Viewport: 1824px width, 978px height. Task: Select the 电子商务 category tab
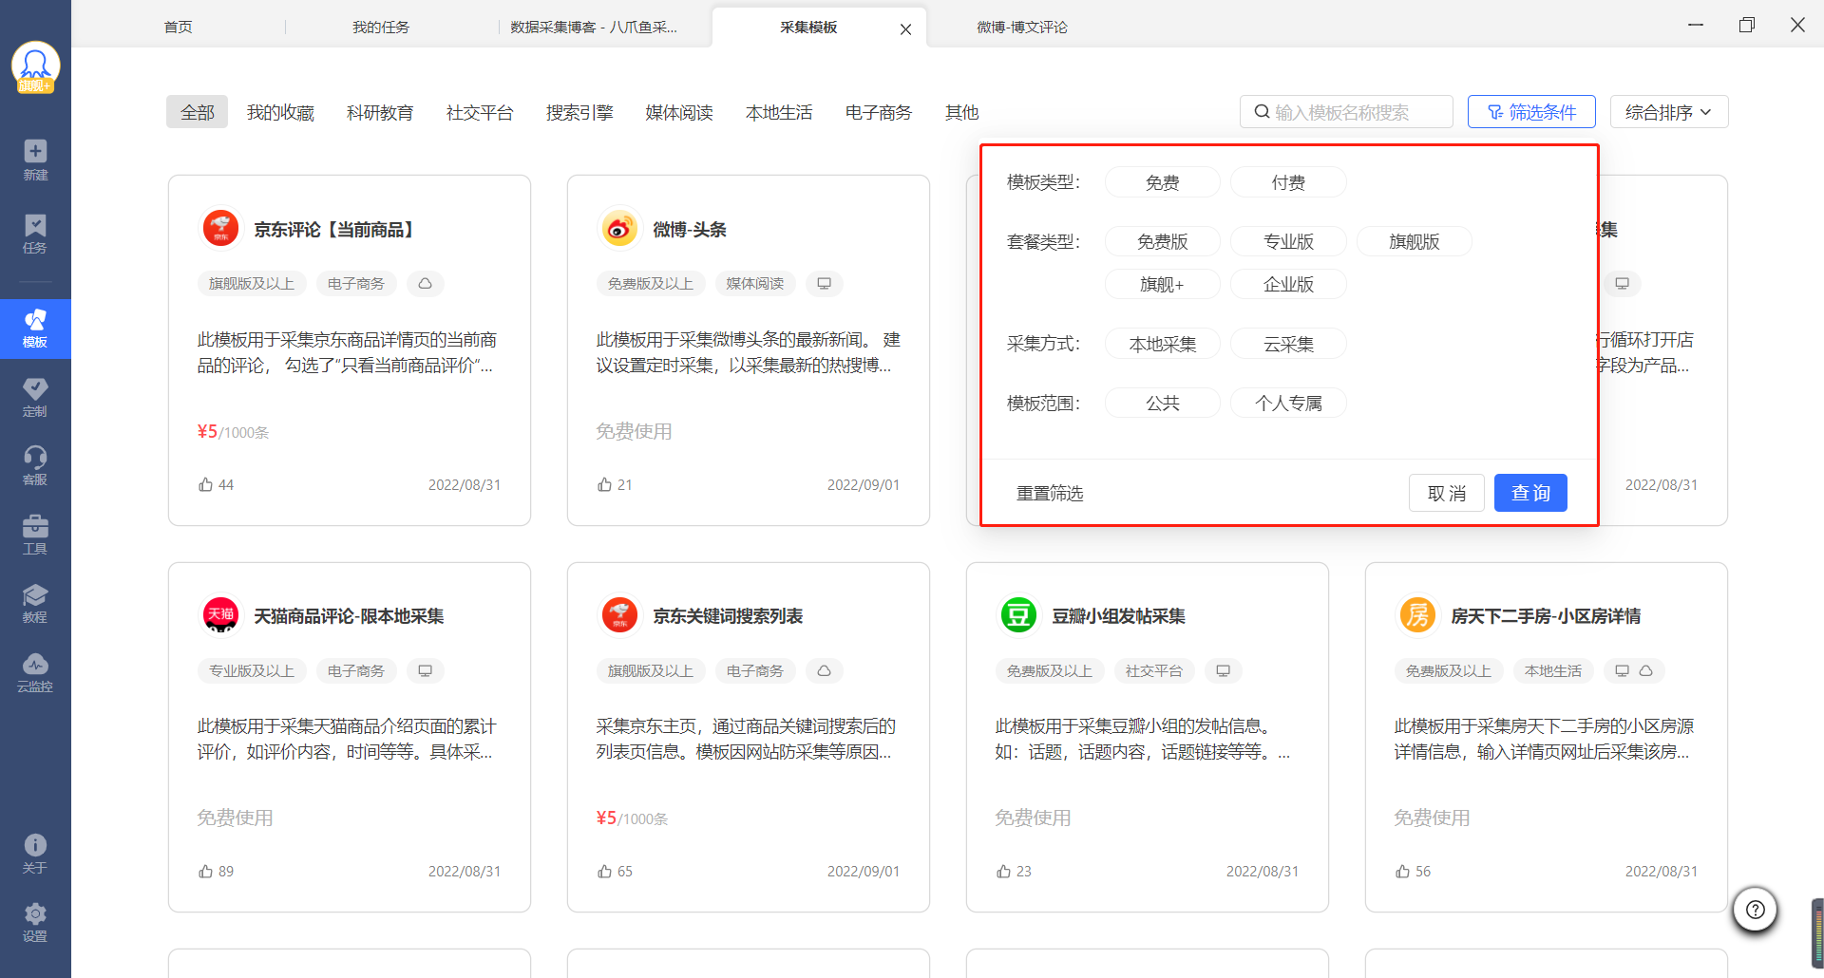point(878,113)
